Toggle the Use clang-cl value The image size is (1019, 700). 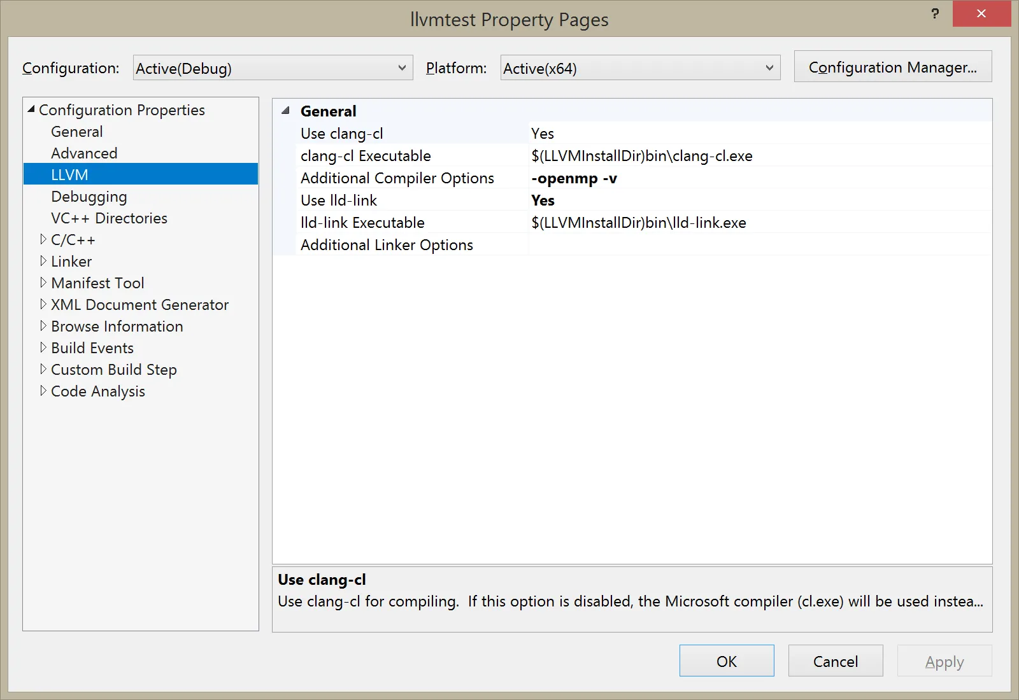click(758, 134)
